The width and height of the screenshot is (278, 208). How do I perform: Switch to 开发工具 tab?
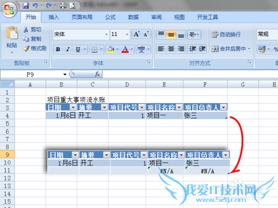point(207,17)
